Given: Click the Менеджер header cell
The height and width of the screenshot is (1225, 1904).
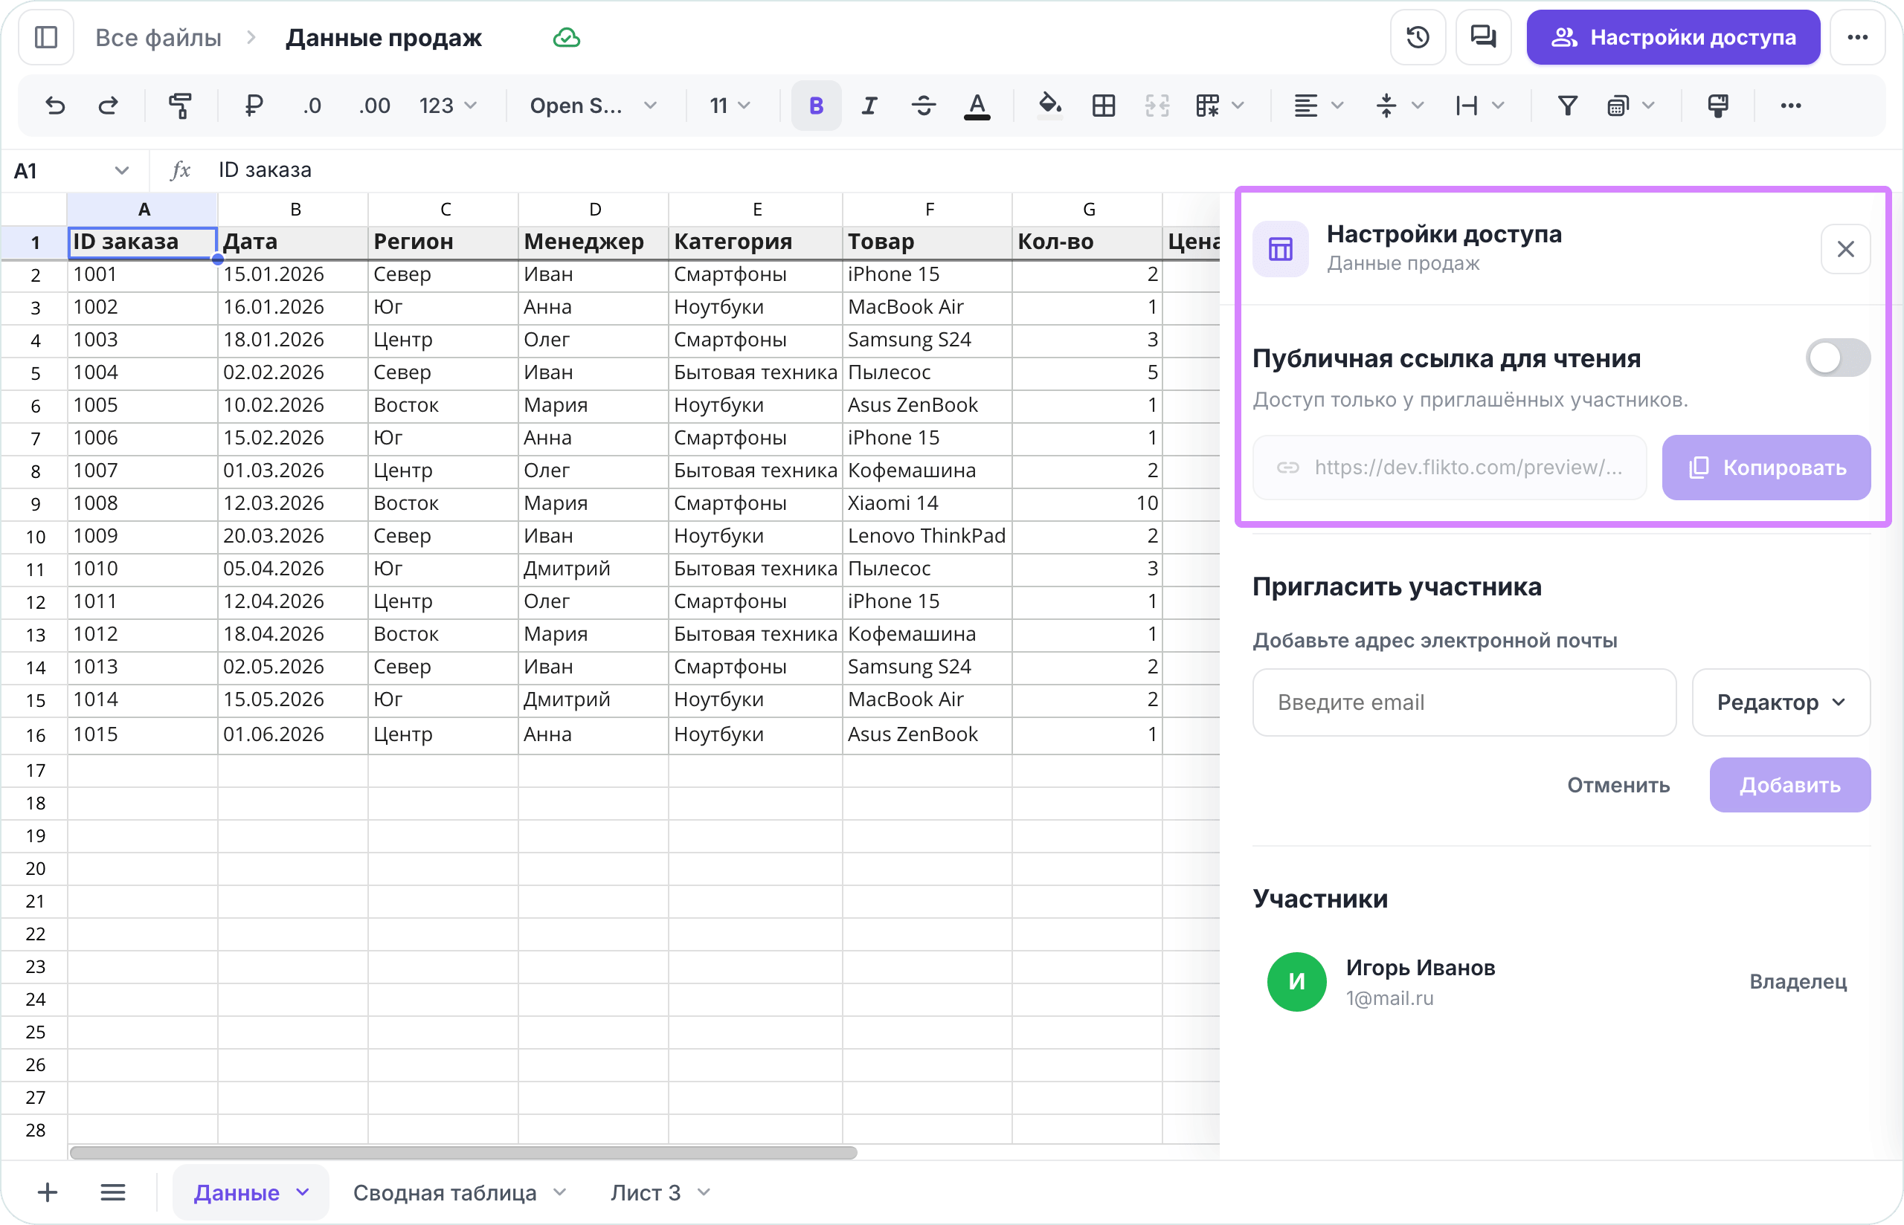Looking at the screenshot, I should [x=593, y=242].
